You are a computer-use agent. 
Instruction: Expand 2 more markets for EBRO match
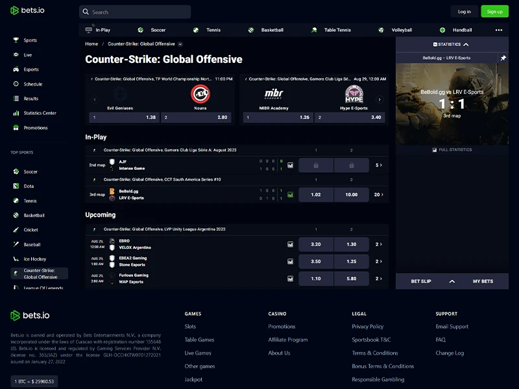(379, 244)
